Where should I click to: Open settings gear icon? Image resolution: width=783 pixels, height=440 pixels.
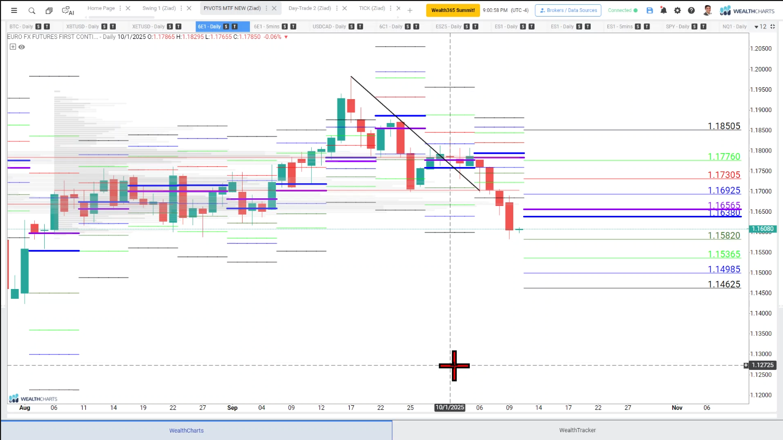click(x=678, y=10)
